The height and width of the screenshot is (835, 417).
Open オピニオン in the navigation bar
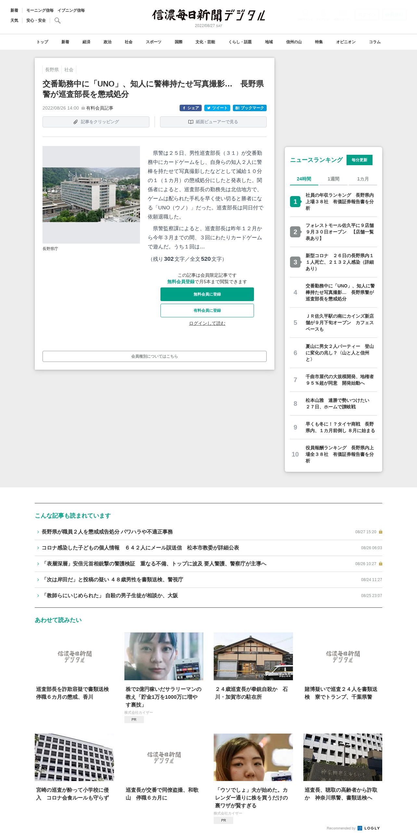click(346, 42)
